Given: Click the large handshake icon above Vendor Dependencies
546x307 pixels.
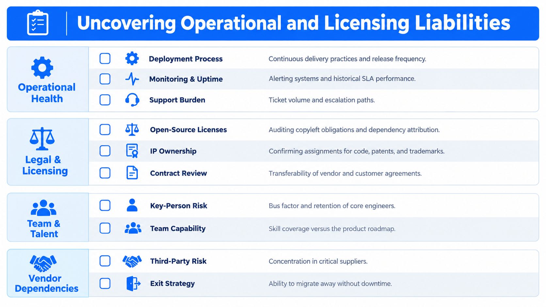Looking at the screenshot, I should click(x=43, y=263).
